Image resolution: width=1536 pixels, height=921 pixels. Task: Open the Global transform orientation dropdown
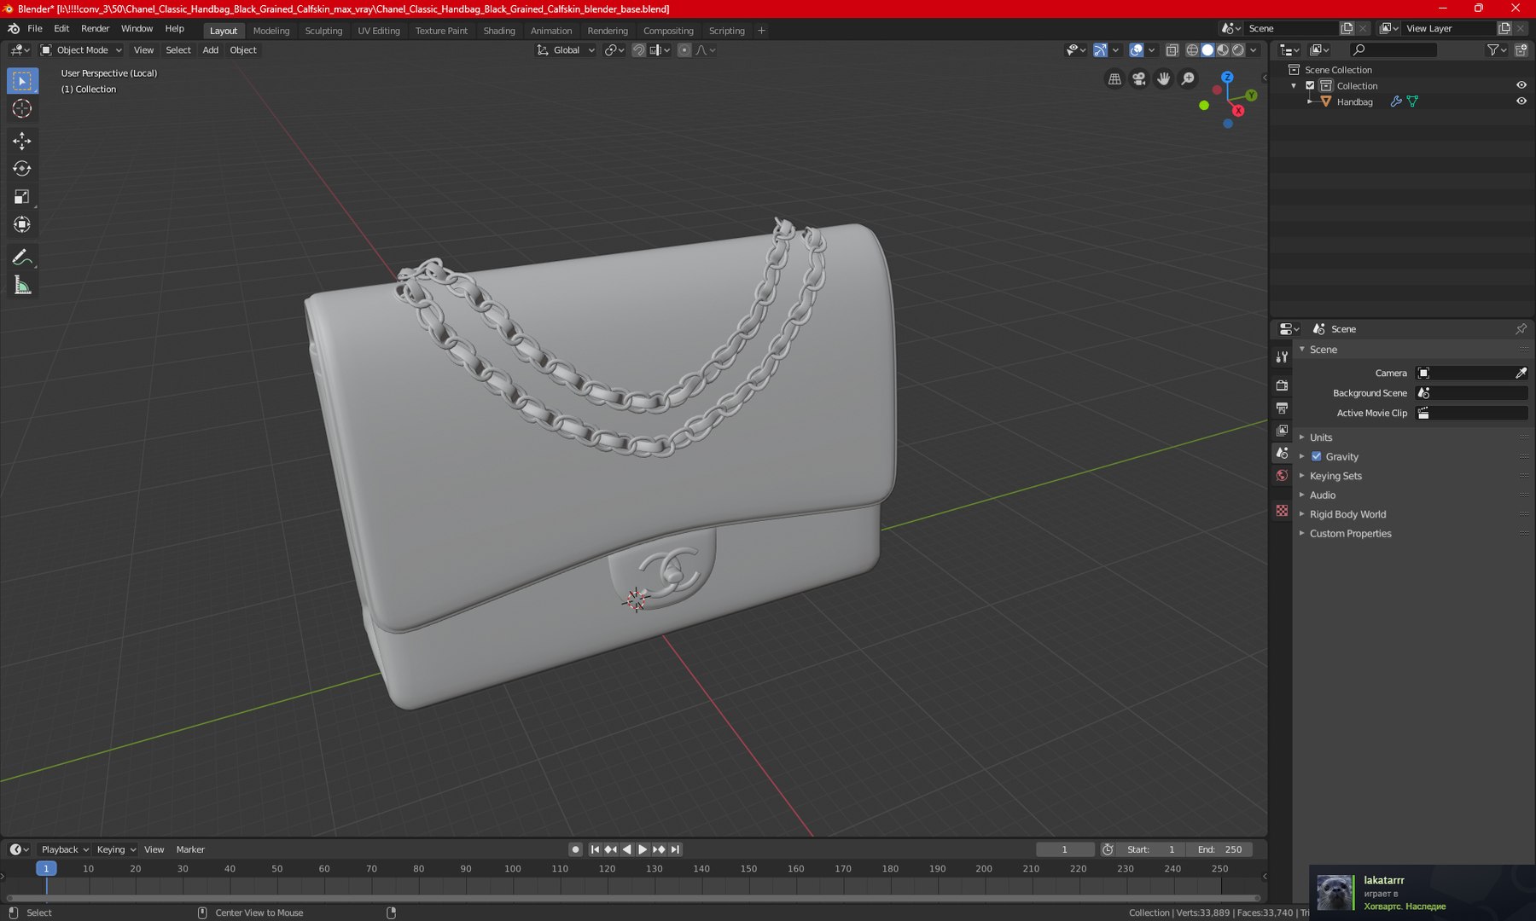click(566, 50)
